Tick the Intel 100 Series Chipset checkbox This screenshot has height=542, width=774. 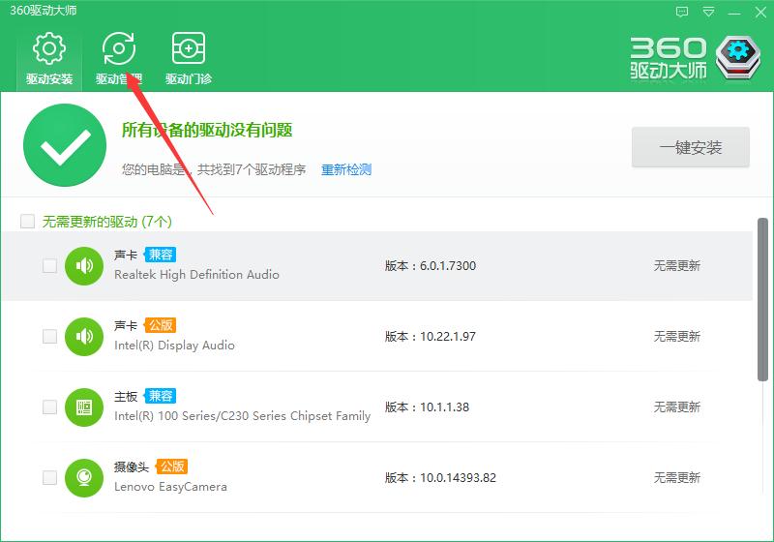tap(50, 406)
